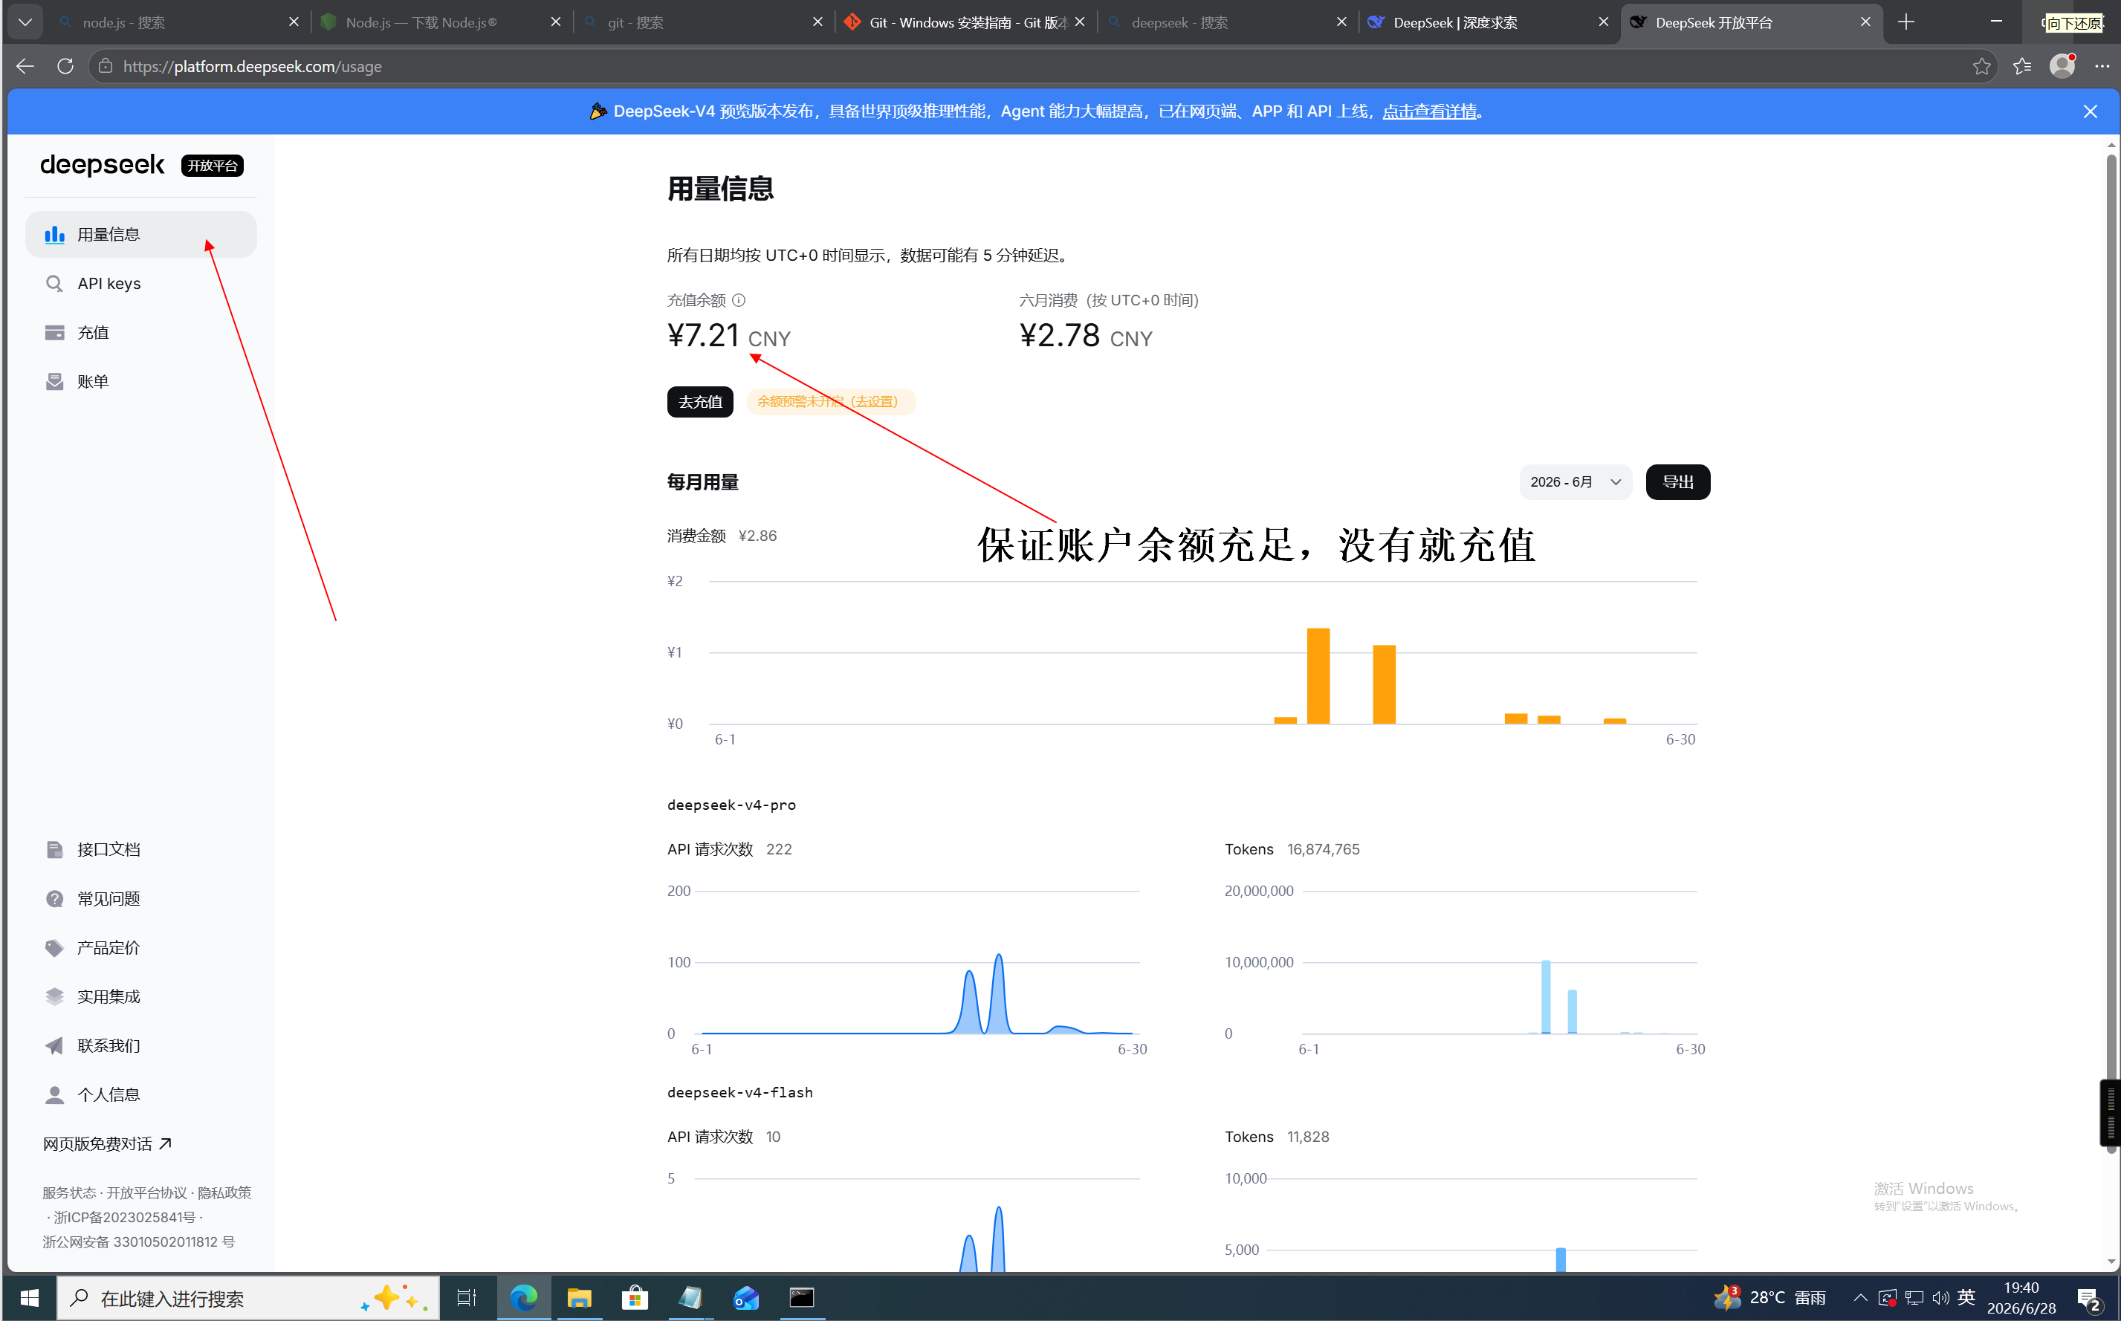Click 联系我们 paper plane icon
This screenshot has height=1321, width=2121.
54,1045
